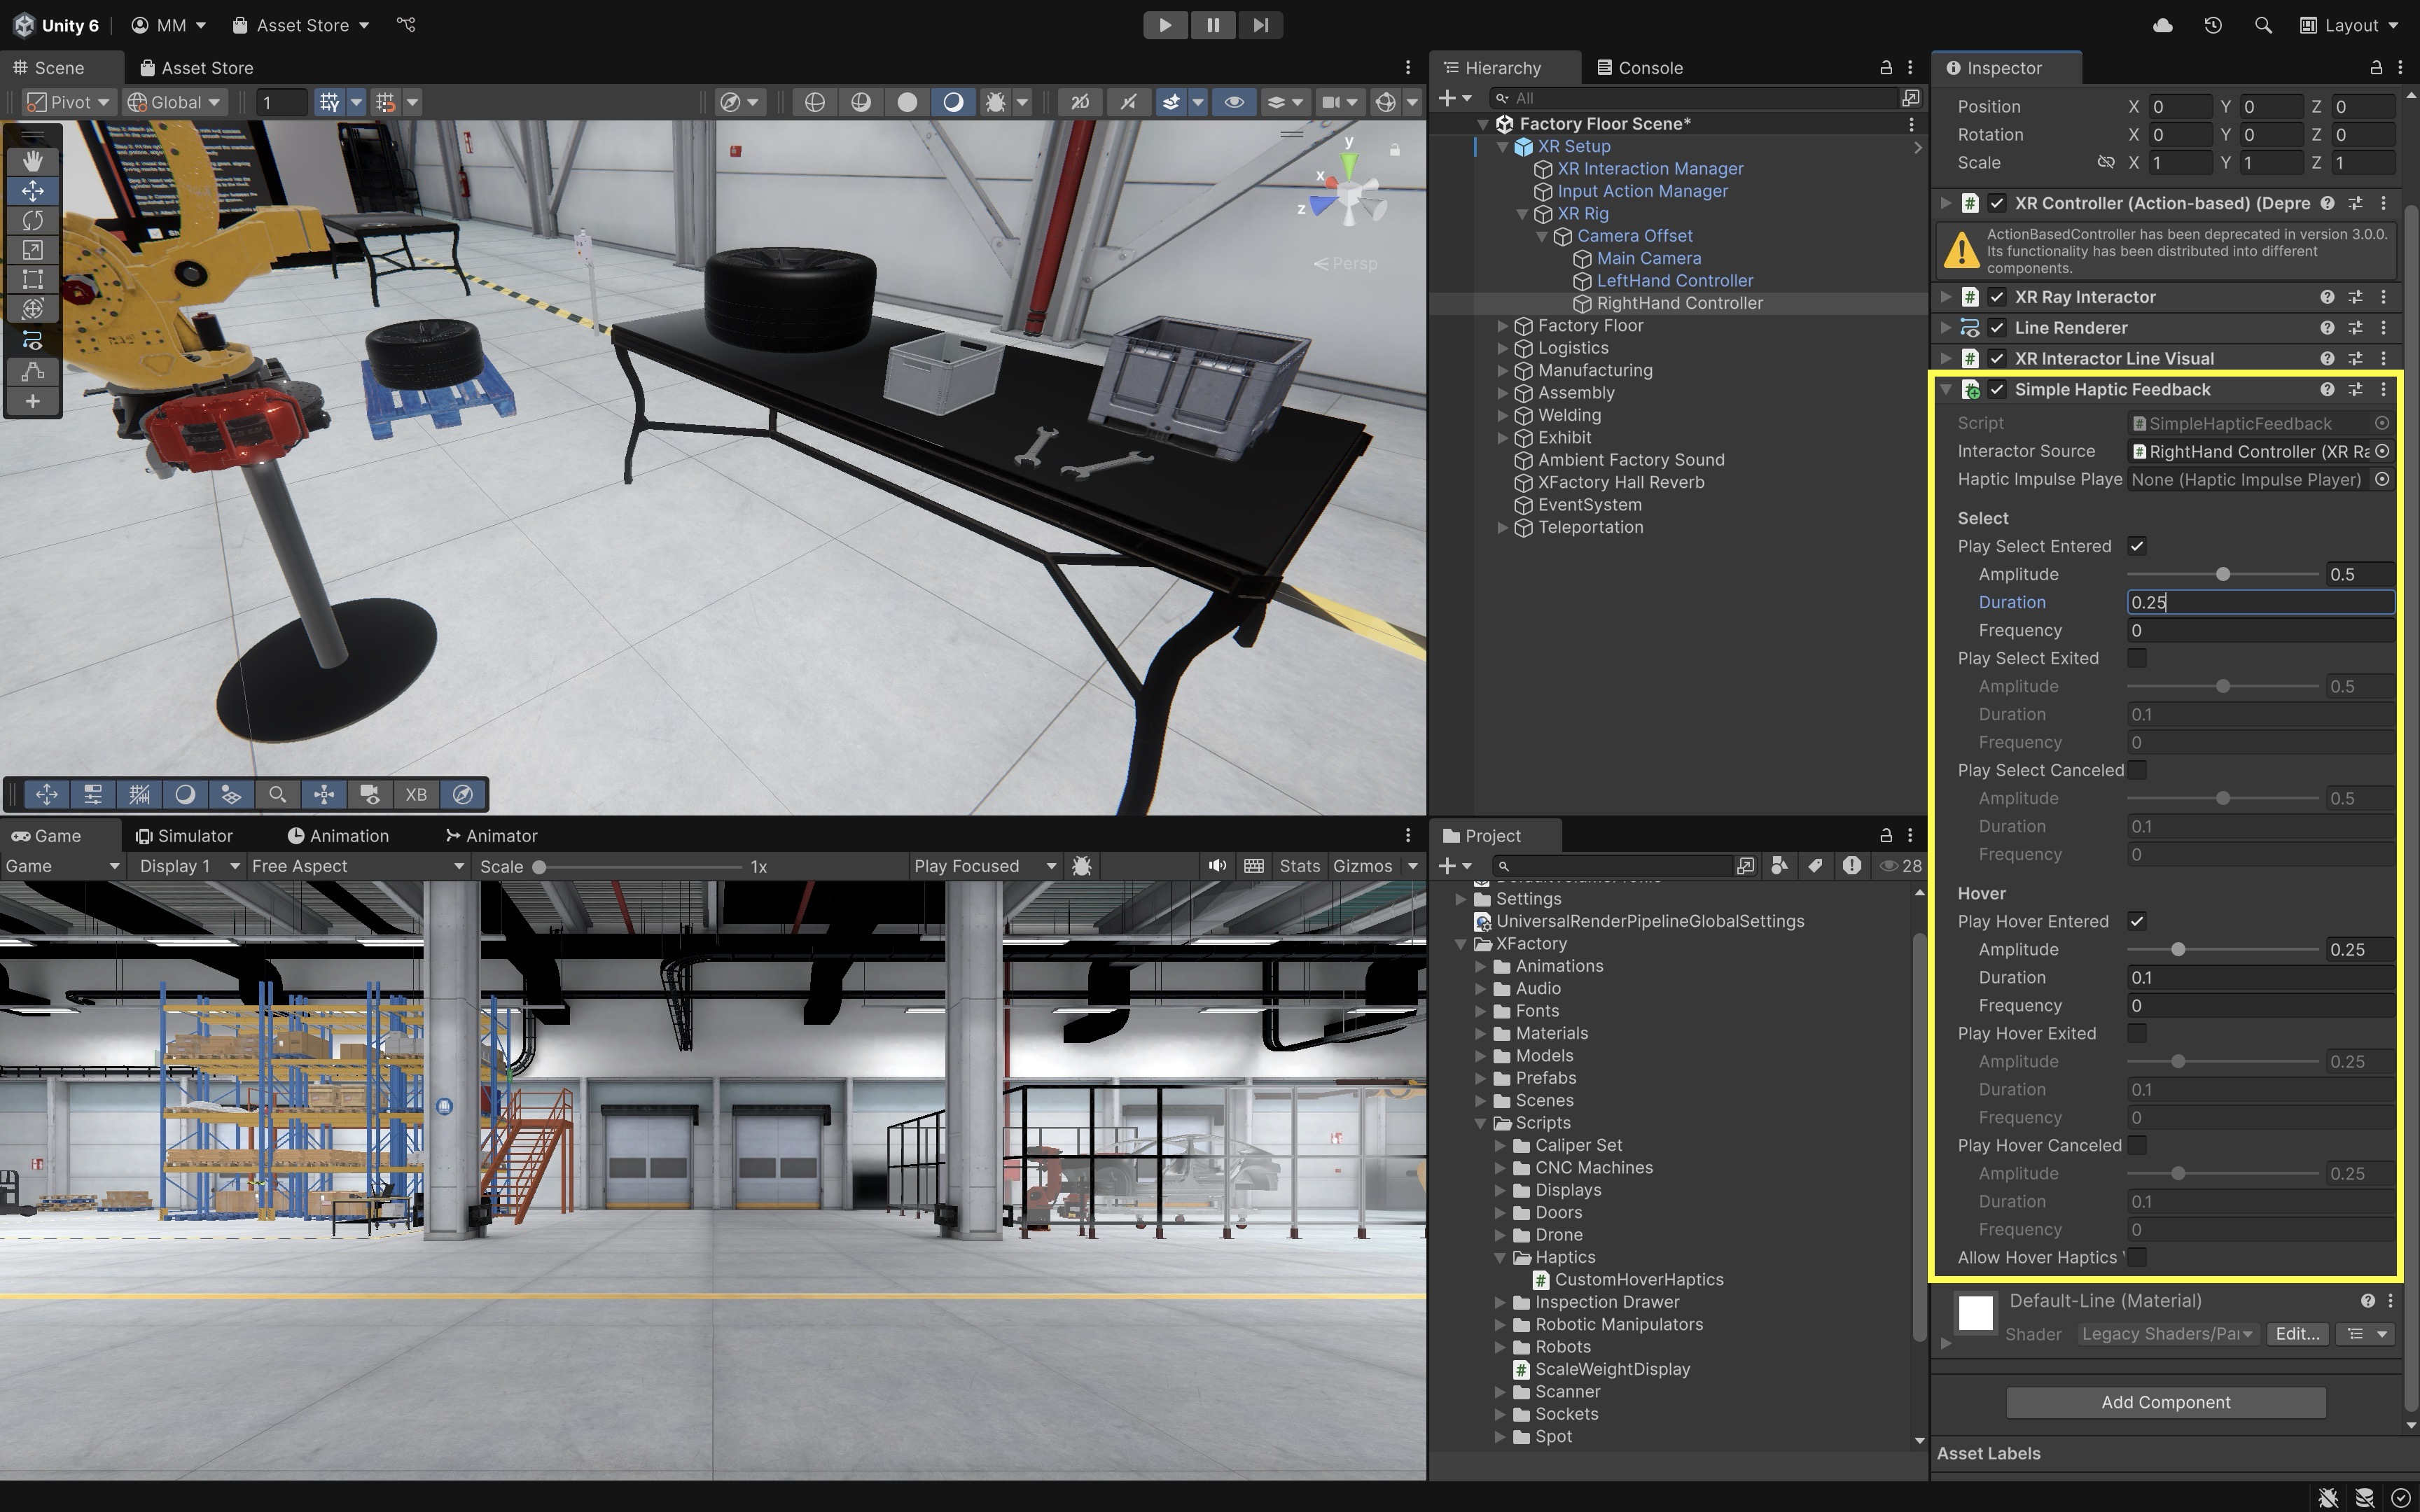Select the combined Transform tool
Image resolution: width=2420 pixels, height=1512 pixels.
tap(33, 310)
